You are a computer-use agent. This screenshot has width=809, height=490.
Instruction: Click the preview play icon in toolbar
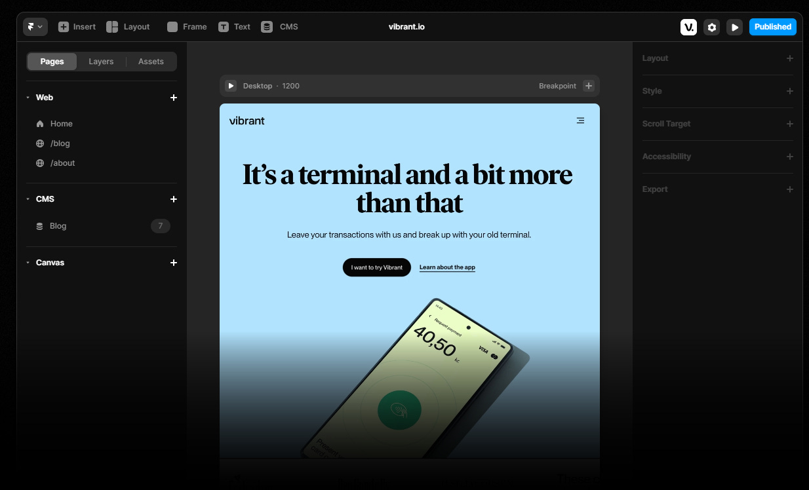734,27
